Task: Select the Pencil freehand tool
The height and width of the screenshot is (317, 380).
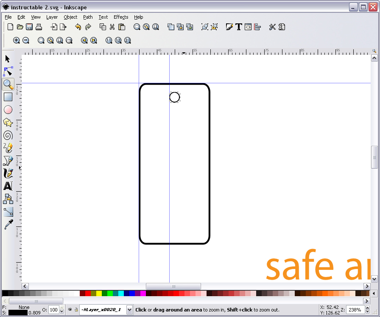Action: point(8,148)
